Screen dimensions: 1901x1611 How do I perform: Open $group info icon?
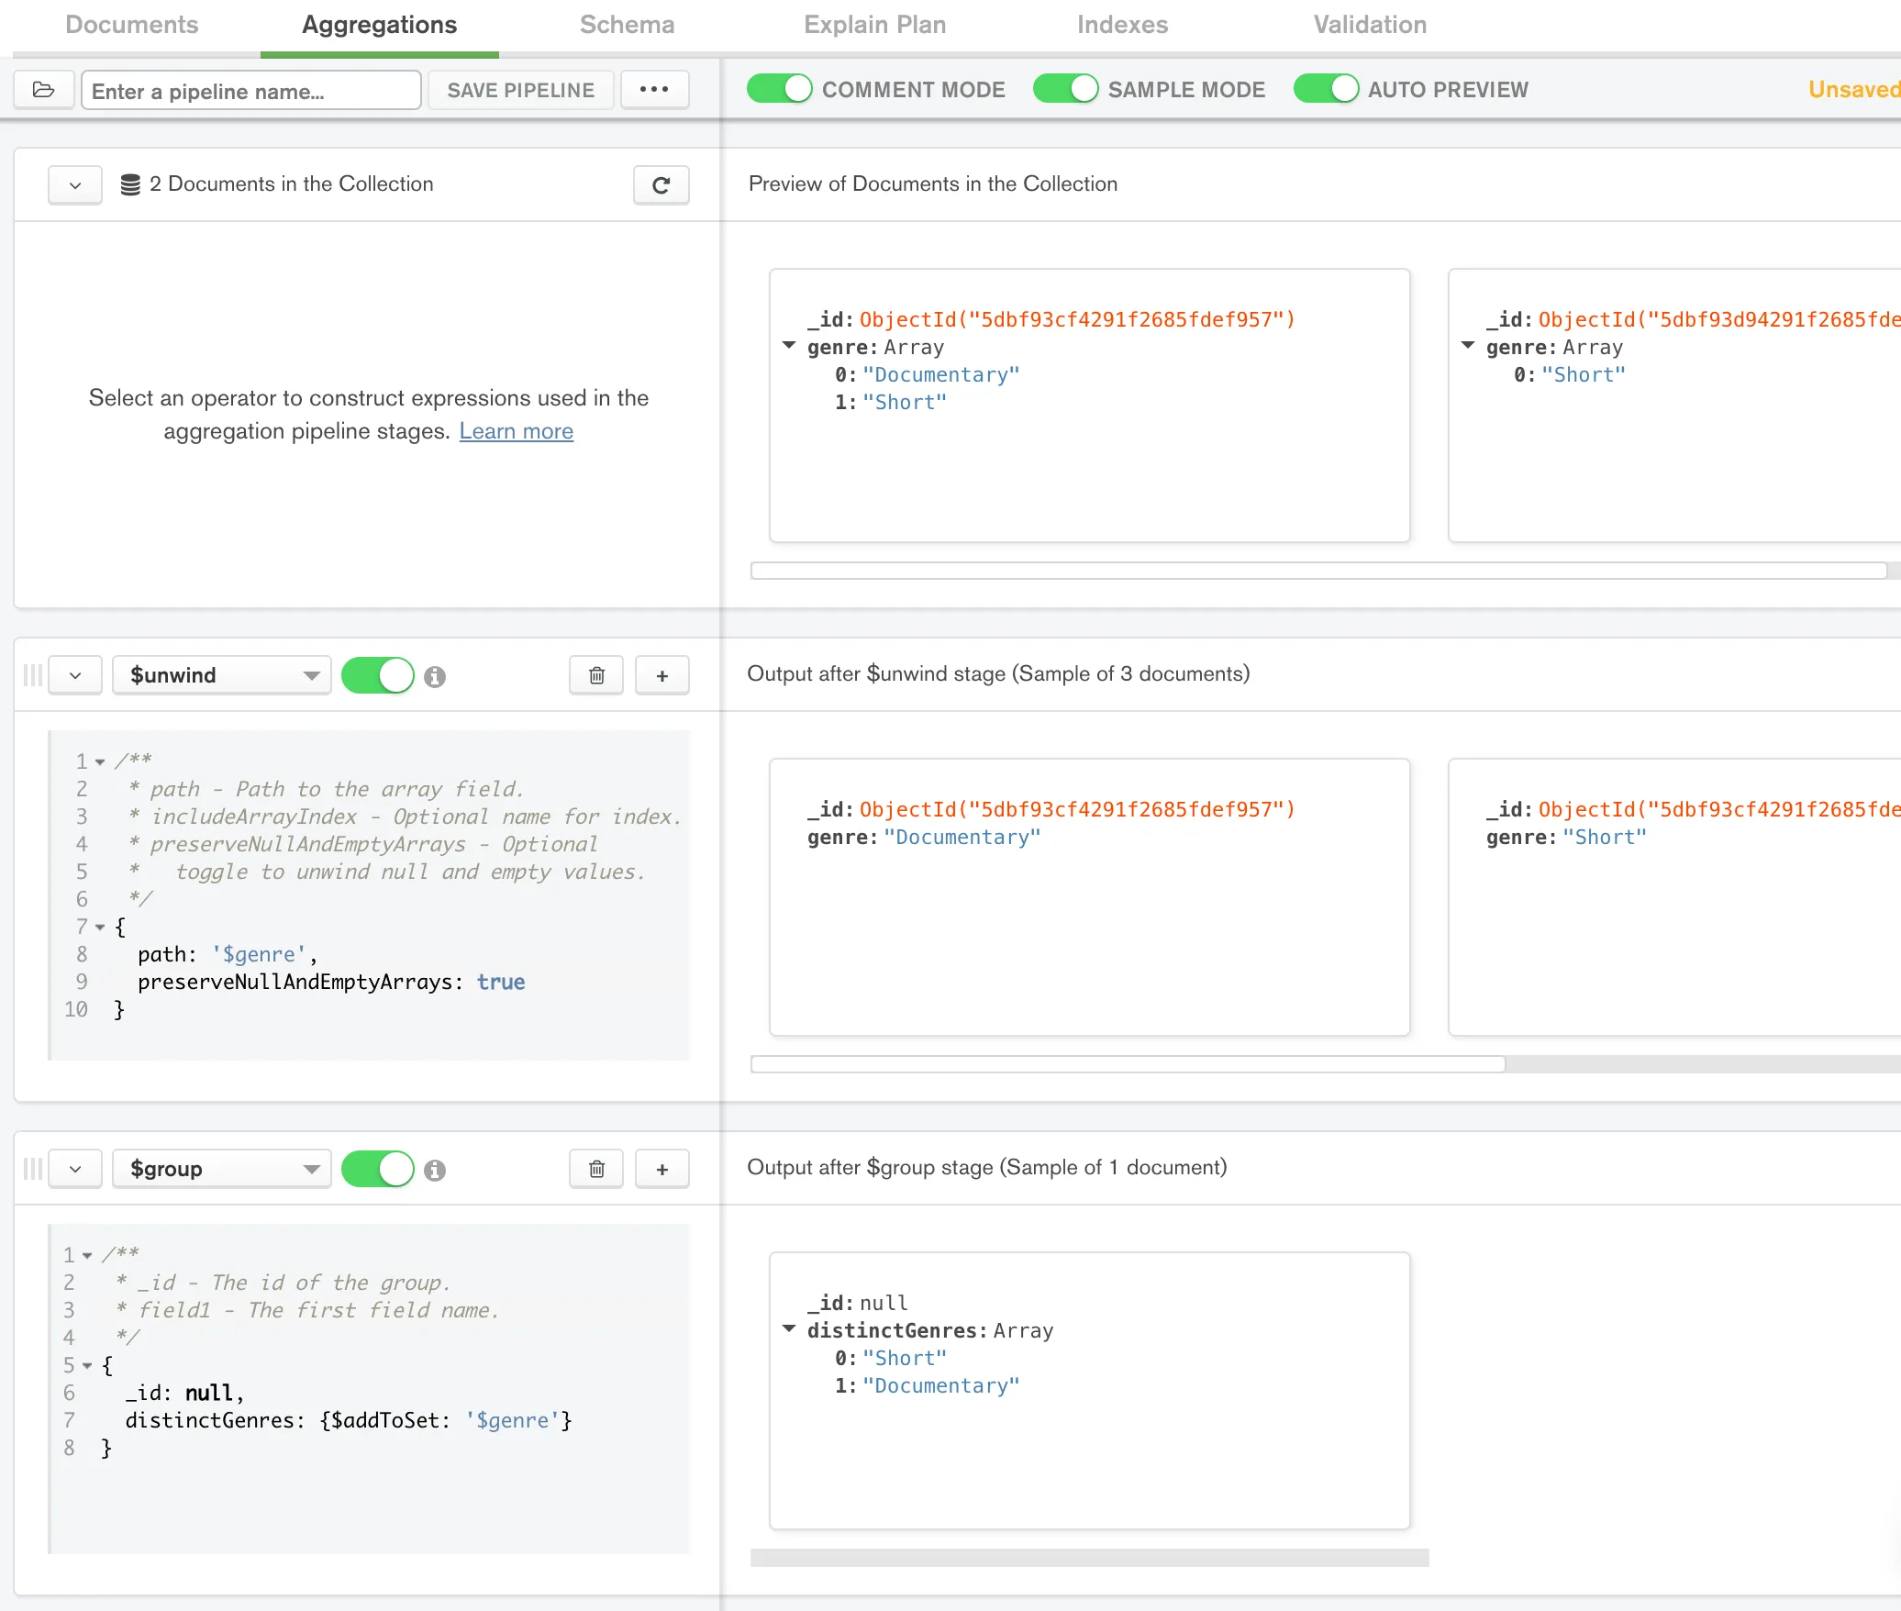[435, 1171]
